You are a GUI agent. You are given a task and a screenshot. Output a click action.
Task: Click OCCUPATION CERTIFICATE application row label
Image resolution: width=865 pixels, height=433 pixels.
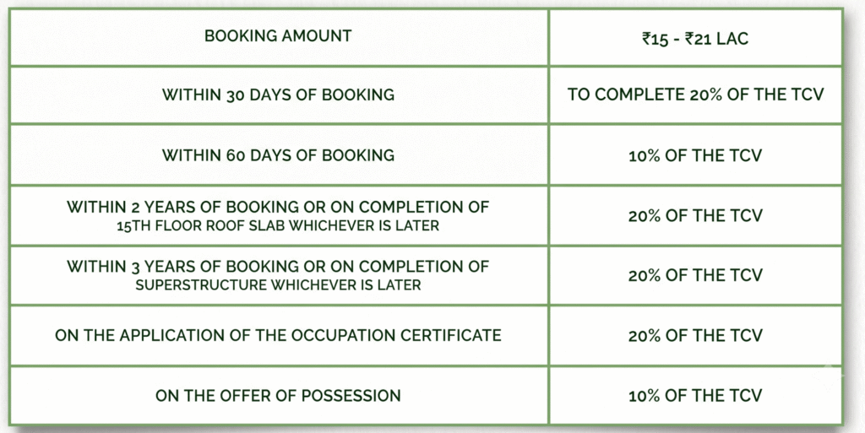278,335
